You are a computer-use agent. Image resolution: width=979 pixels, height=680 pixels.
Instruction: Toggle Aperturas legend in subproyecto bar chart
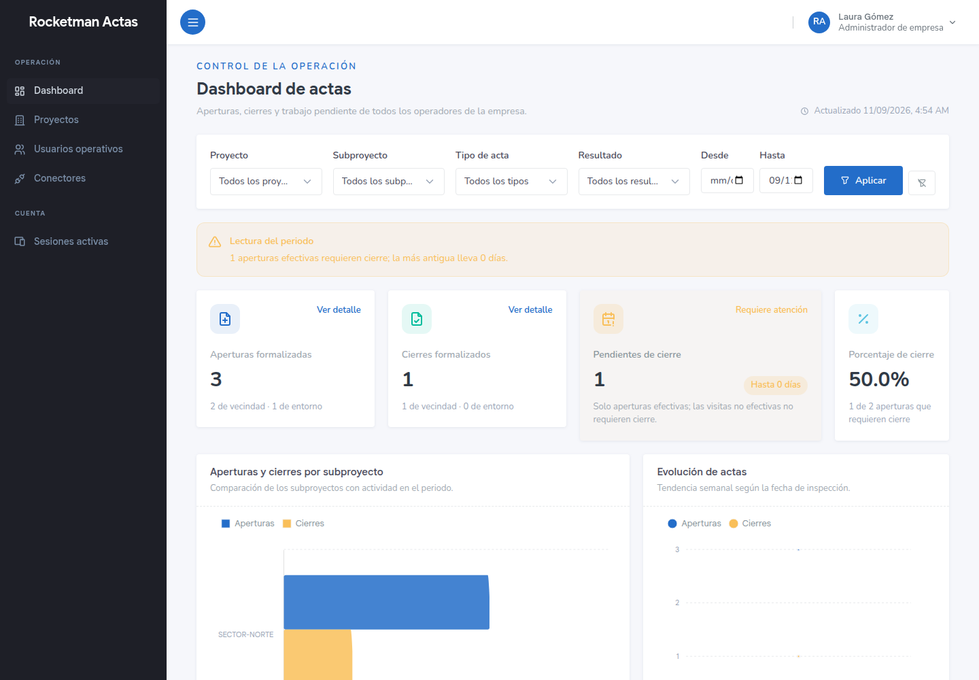[x=248, y=524]
